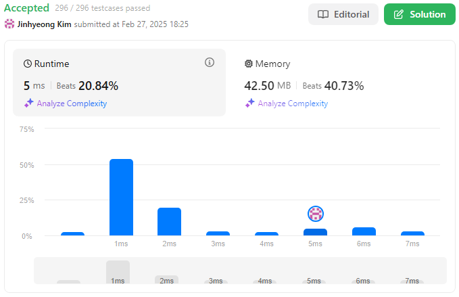Click the green Solution button
This screenshot has width=459, height=297.
pyautogui.click(x=420, y=14)
